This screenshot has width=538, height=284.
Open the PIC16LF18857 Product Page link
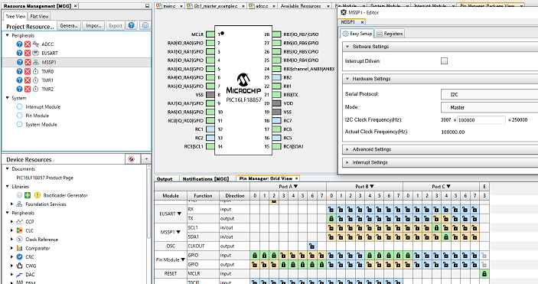click(x=45, y=178)
